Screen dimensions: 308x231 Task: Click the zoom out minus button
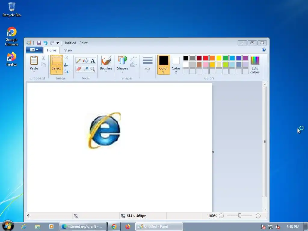tap(221, 216)
